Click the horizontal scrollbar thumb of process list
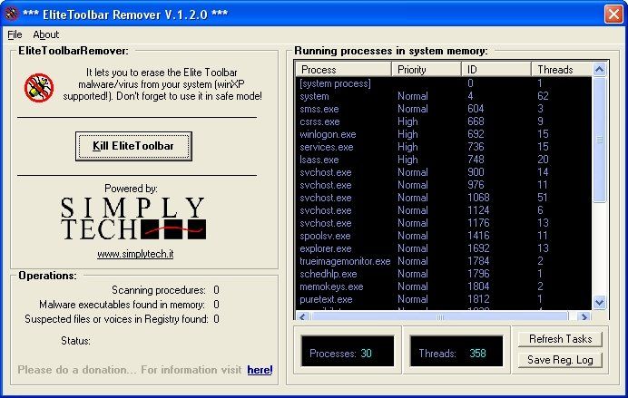Viewport: 628px width, 398px height. (439, 316)
